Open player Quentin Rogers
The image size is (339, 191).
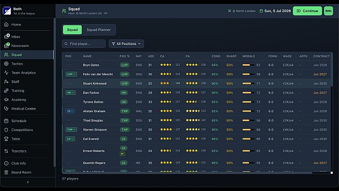pyautogui.click(x=94, y=163)
